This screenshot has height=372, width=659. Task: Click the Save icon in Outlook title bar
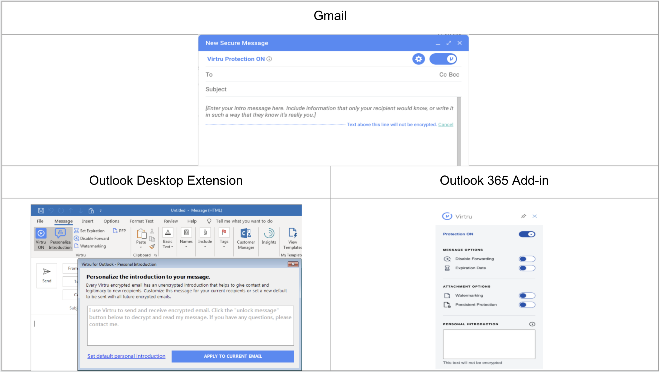tap(41, 211)
